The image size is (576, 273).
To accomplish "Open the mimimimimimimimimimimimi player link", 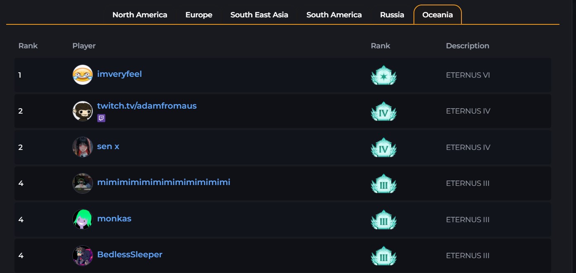I will pyautogui.click(x=164, y=183).
